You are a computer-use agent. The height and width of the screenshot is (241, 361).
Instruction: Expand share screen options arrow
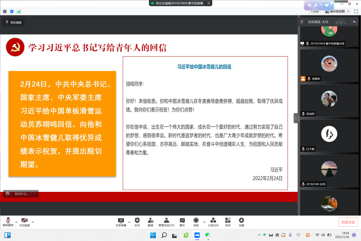click(x=129, y=222)
